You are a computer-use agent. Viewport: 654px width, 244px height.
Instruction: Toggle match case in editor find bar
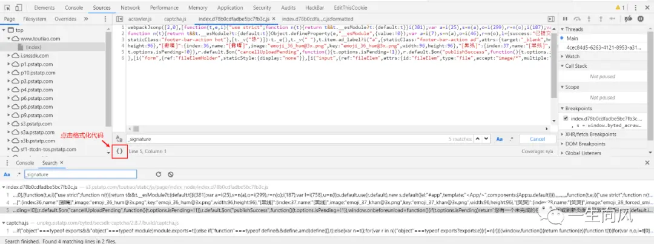(x=499, y=139)
